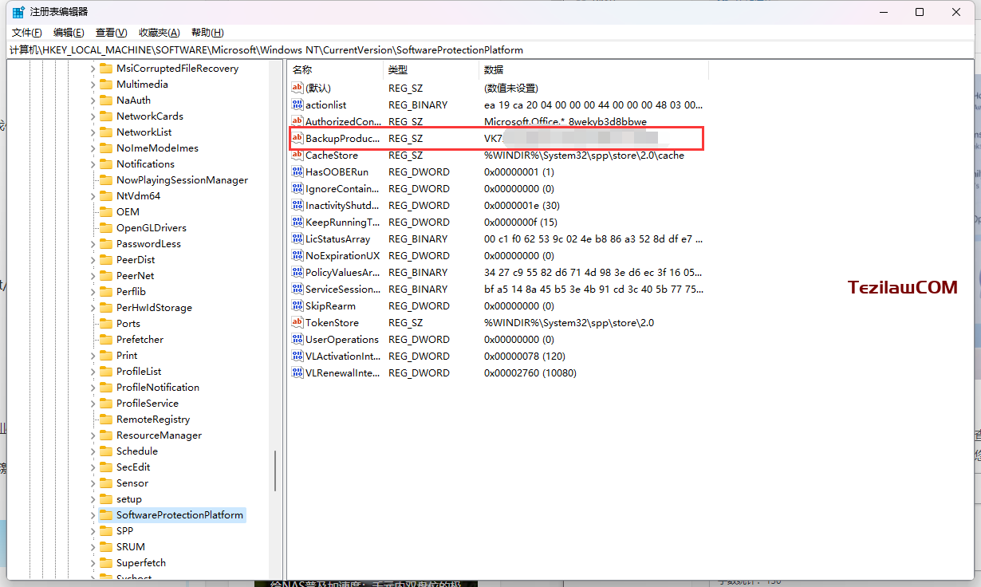Click the folder icon of Schedule key
The height and width of the screenshot is (587, 981).
pyautogui.click(x=105, y=451)
